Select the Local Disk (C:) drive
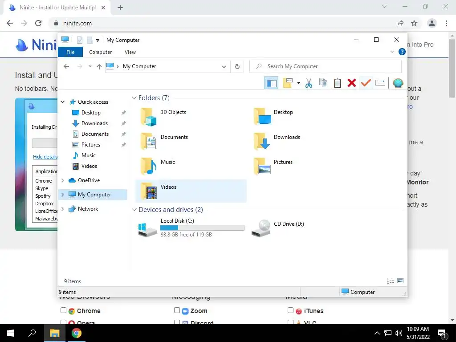Image resolution: width=456 pixels, height=342 pixels. point(191,228)
